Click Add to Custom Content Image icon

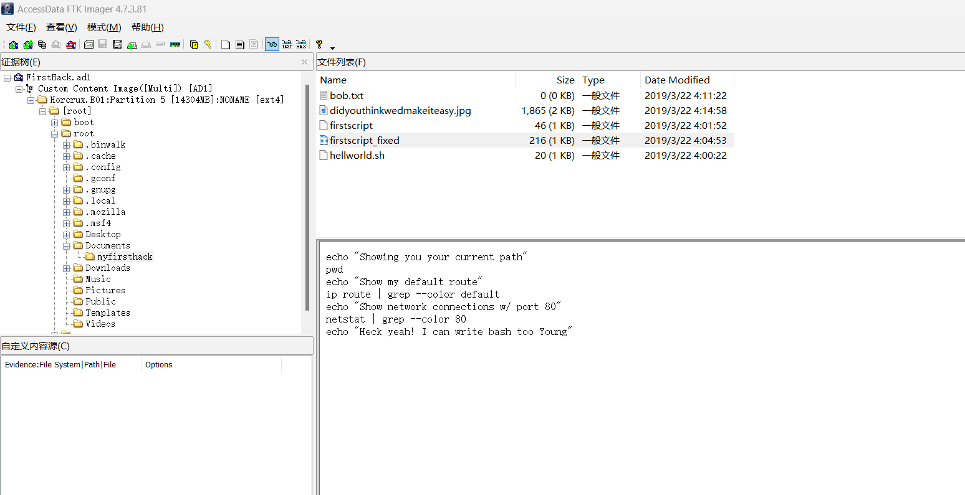point(132,45)
